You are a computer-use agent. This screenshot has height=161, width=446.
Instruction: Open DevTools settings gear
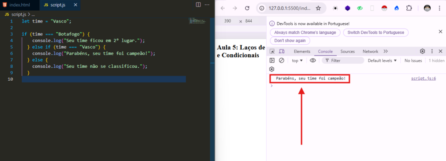(422, 51)
